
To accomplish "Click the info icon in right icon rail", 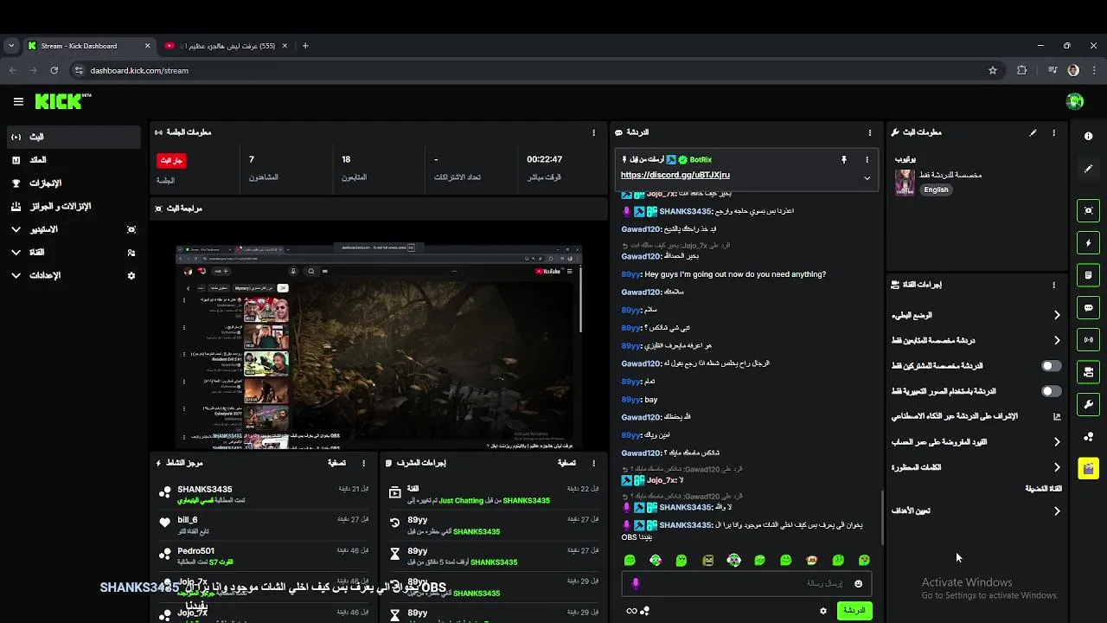I will [x=1088, y=136].
